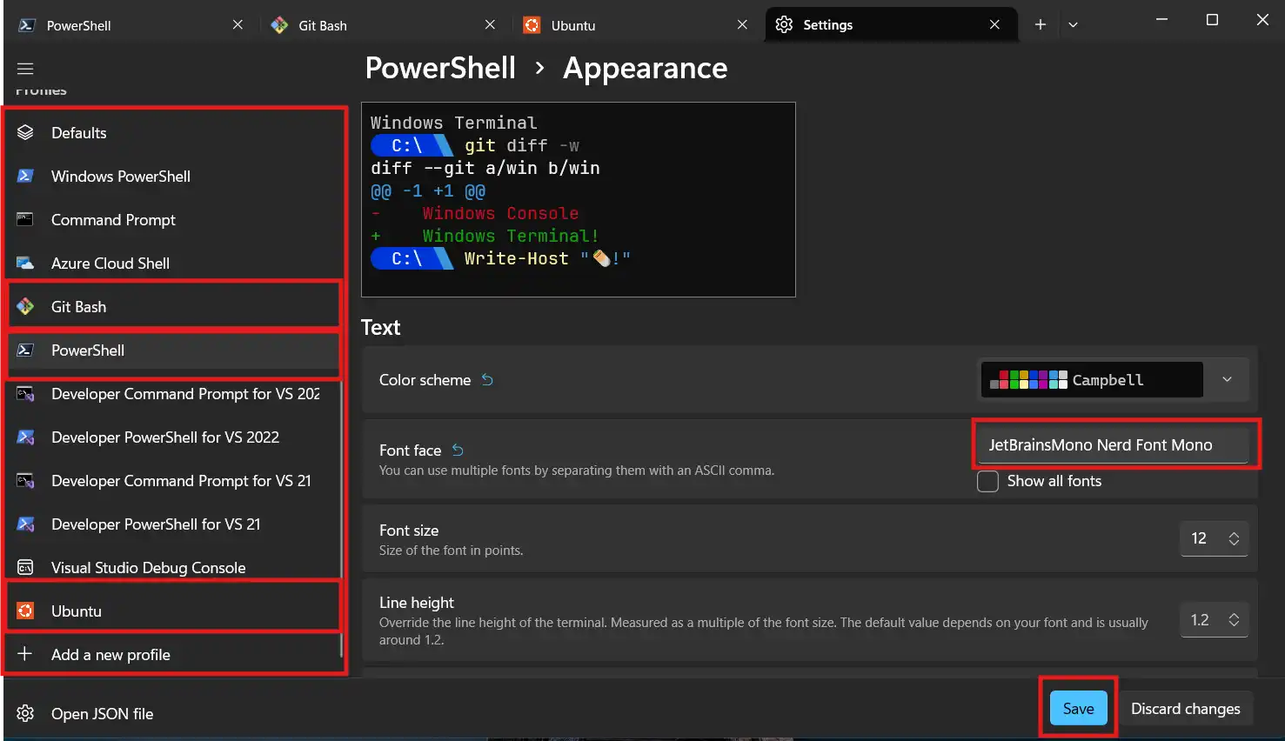Select the Defaults profile entry
This screenshot has height=741, width=1285.
(x=174, y=132)
